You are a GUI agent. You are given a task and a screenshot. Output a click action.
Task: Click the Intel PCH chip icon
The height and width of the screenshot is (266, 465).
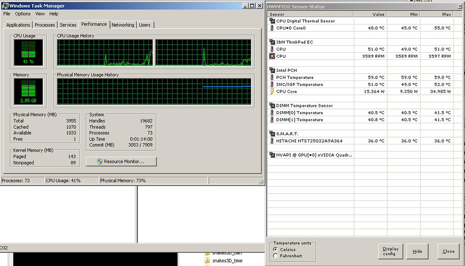tap(272, 70)
